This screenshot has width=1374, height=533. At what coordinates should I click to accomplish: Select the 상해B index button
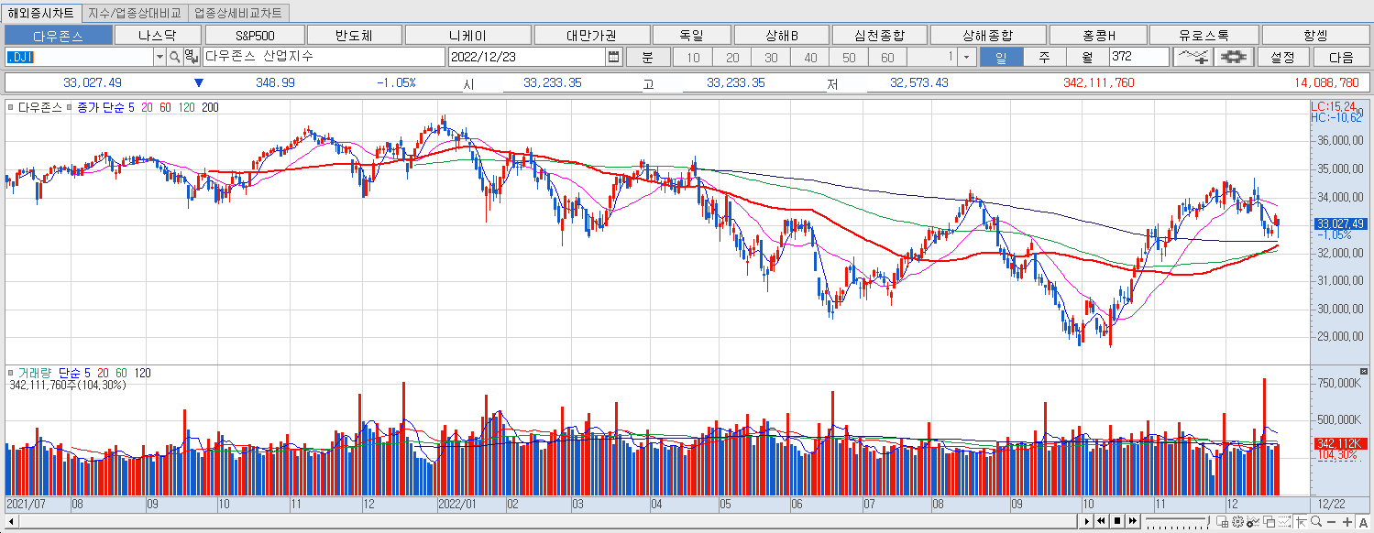click(x=782, y=35)
